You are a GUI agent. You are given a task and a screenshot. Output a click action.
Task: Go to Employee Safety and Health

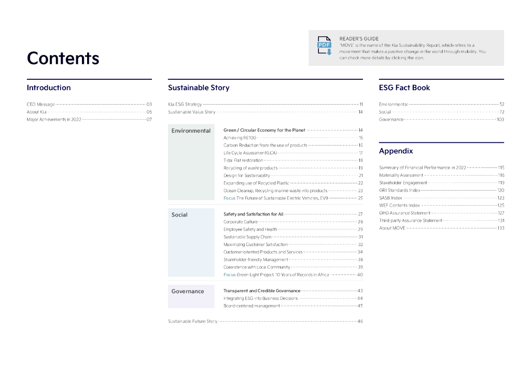tap(293, 229)
